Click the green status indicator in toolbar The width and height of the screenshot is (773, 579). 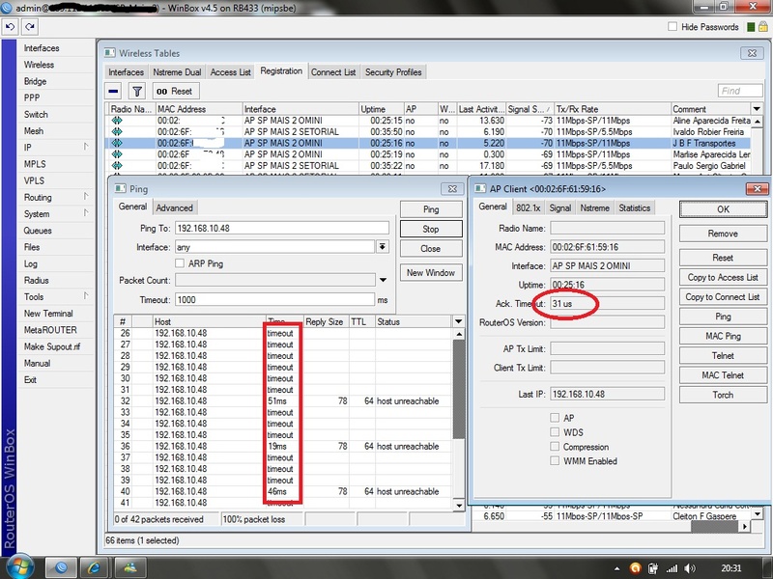751,27
